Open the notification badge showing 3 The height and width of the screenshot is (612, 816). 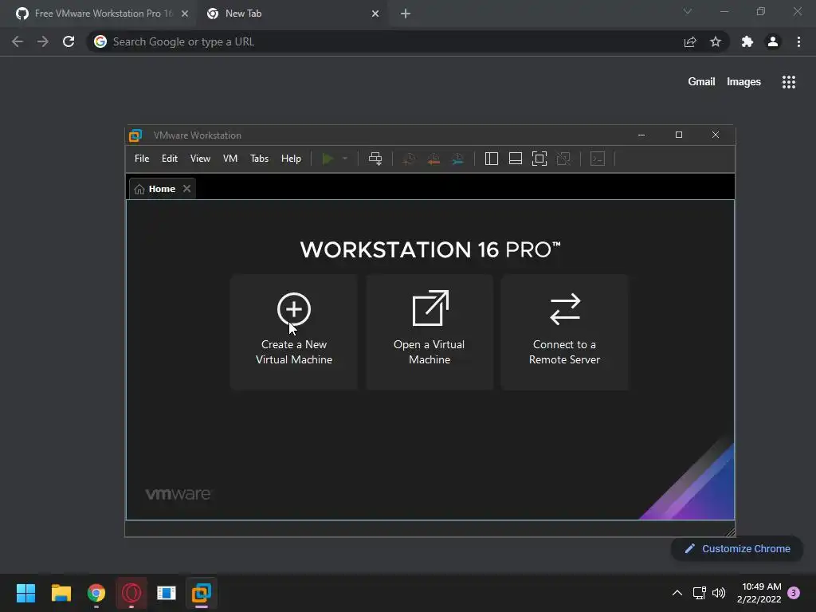(x=794, y=593)
